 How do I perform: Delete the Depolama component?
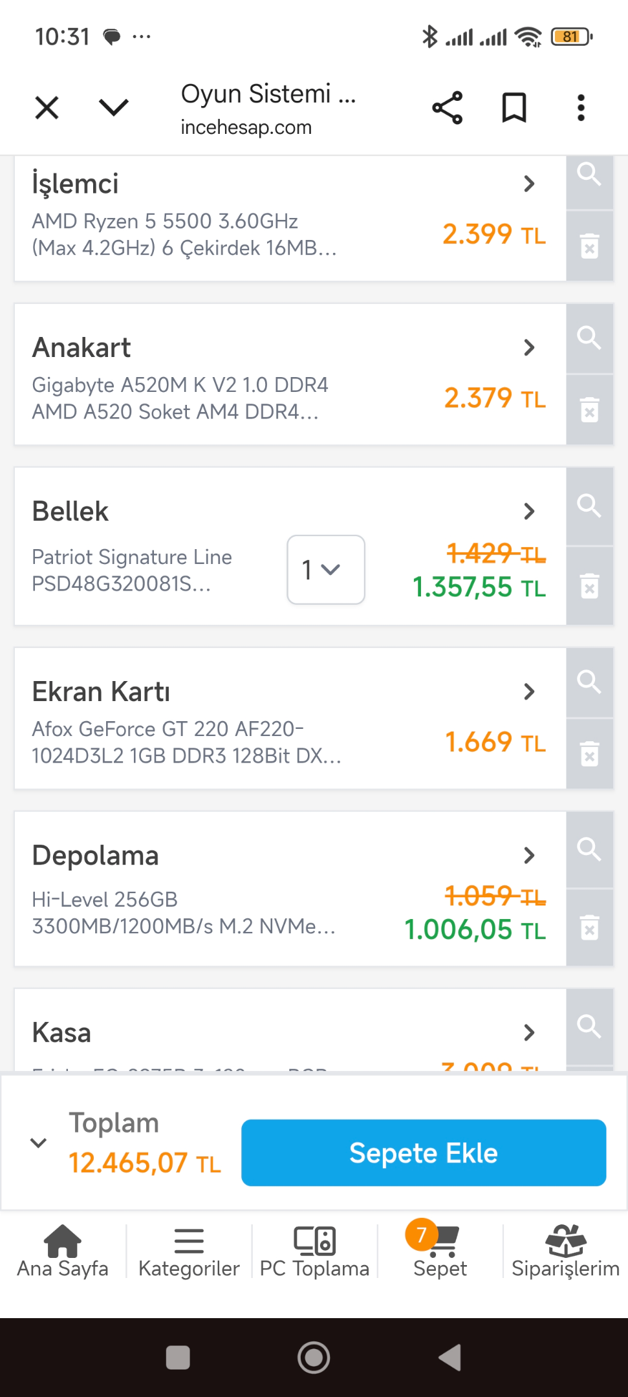point(589,928)
